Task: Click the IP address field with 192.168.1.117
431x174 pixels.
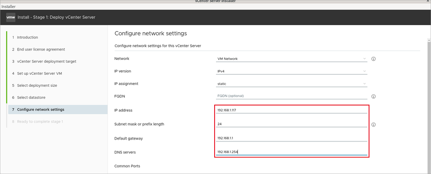Action: coord(291,110)
